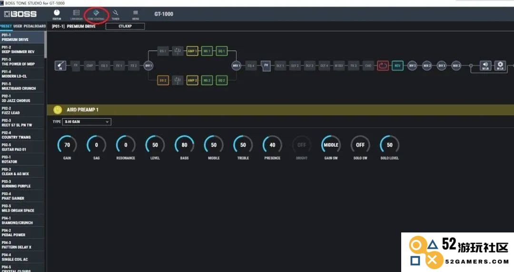This screenshot has height=272, width=514.
Task: Click the PRESENCE knob
Action: pyautogui.click(x=272, y=145)
